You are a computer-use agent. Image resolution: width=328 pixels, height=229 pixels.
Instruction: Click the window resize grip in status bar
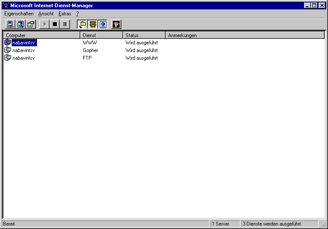point(323,224)
